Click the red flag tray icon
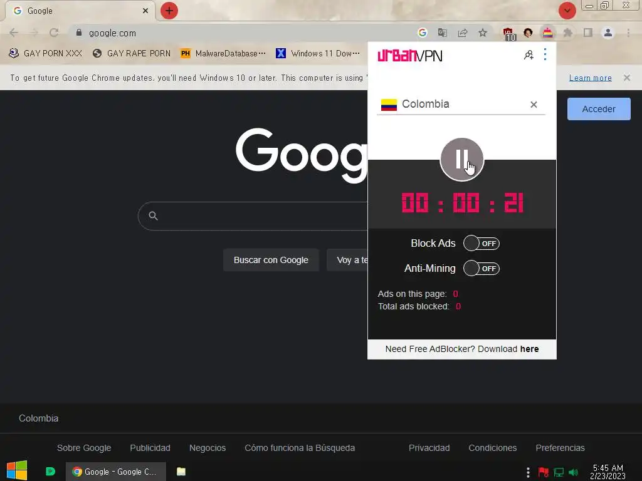Viewport: 642px width, 481px height. point(544,472)
